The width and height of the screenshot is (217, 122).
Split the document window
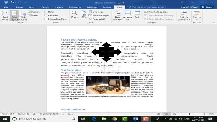tap(137, 14)
